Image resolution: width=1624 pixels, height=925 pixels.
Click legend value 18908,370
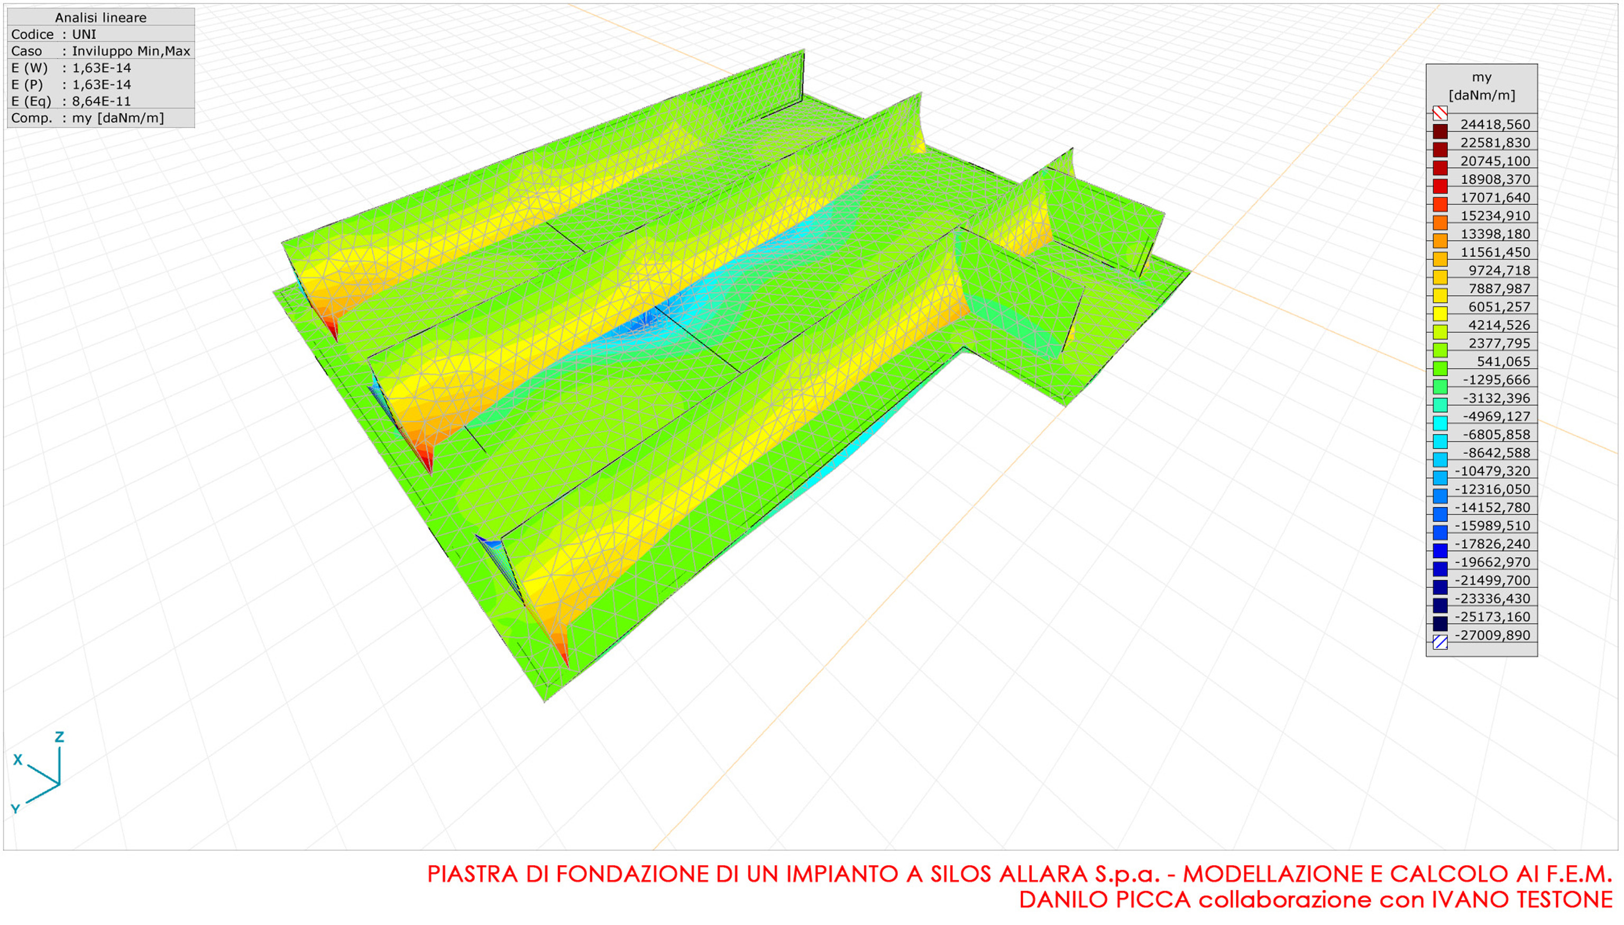pos(1495,179)
